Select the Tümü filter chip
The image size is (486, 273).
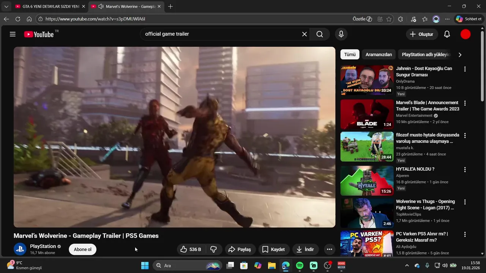(x=350, y=55)
